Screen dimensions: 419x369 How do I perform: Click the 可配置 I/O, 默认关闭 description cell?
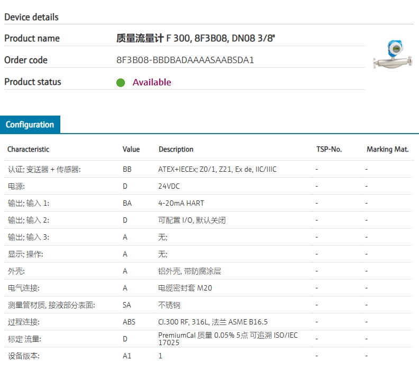point(192,220)
